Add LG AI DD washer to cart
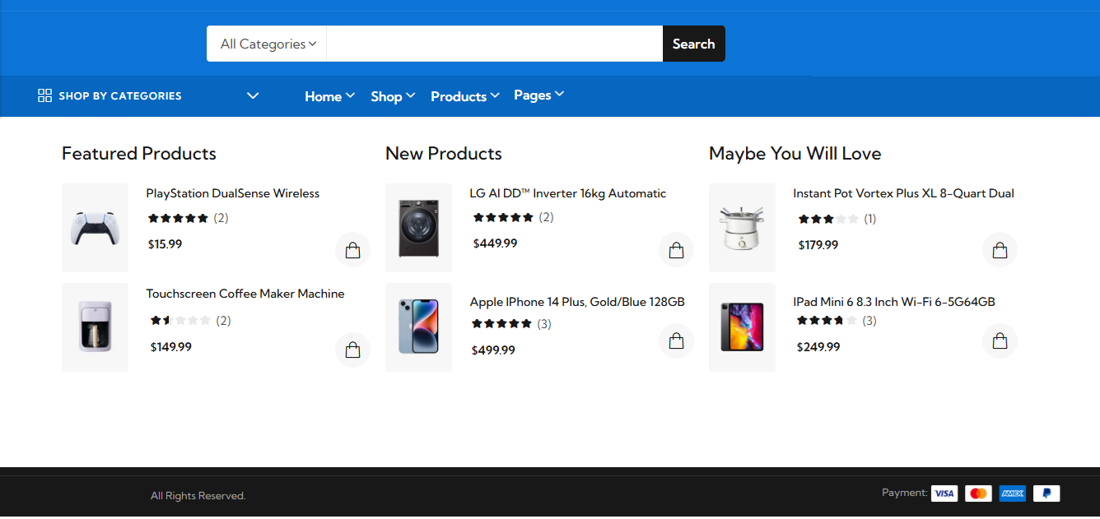The height and width of the screenshot is (519, 1100). [x=676, y=250]
